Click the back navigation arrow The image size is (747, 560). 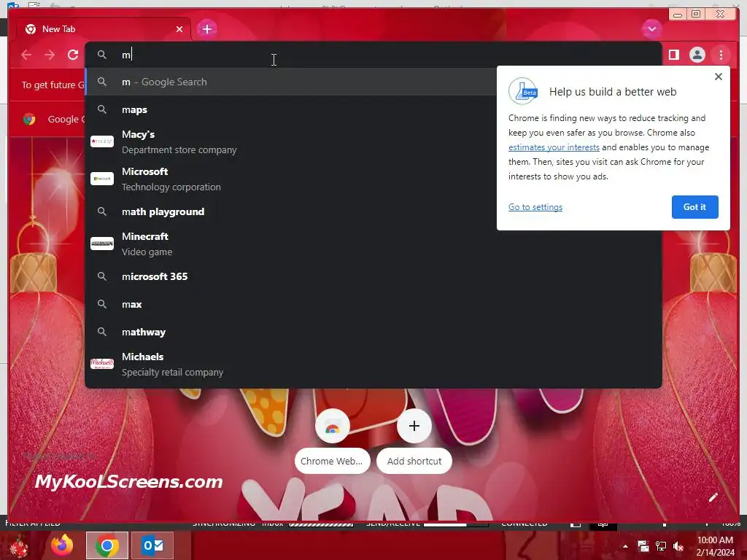(x=27, y=55)
